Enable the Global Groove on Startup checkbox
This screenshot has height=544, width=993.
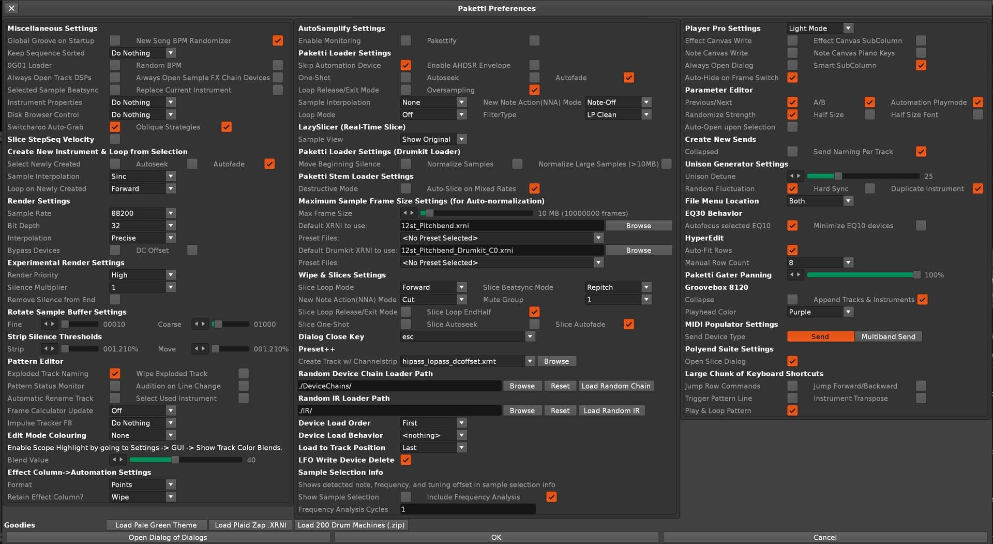tap(115, 40)
